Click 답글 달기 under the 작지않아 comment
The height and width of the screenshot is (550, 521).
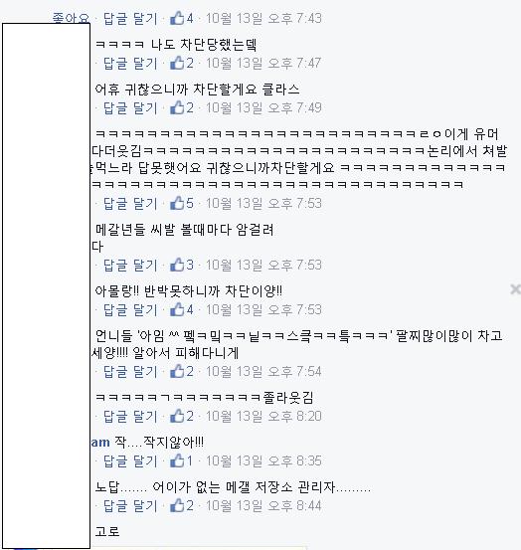130,461
